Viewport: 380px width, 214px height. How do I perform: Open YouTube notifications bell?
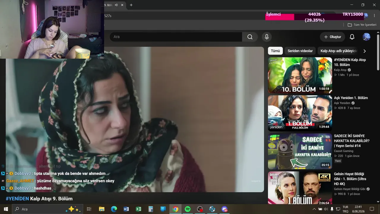tap(352, 37)
